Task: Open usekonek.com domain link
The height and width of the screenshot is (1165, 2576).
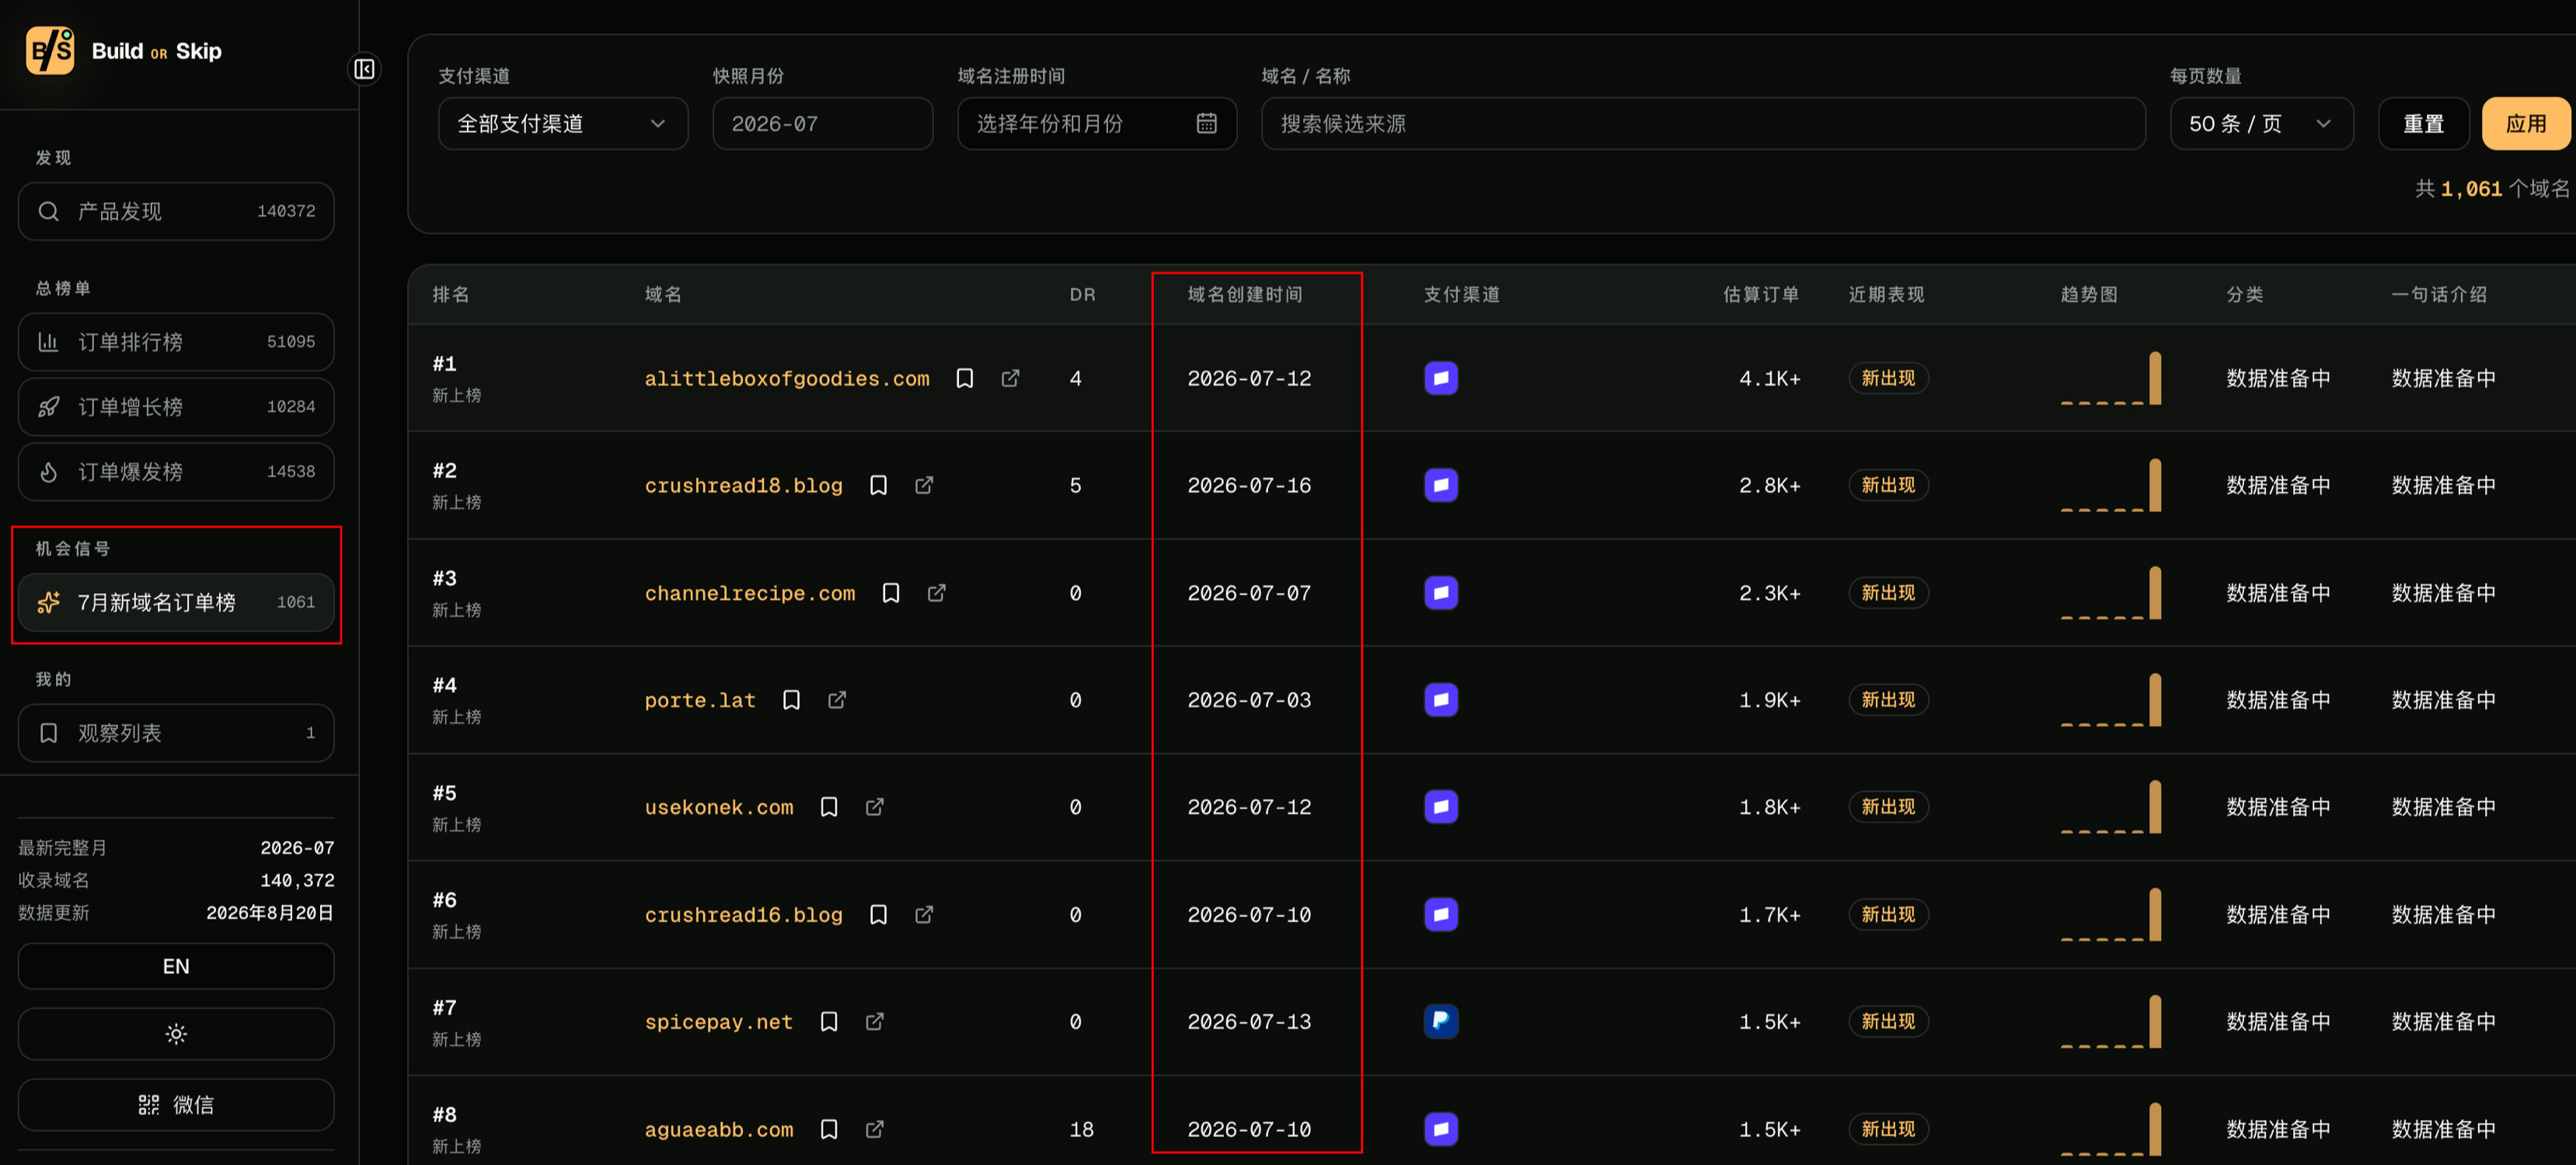Action: tap(719, 807)
